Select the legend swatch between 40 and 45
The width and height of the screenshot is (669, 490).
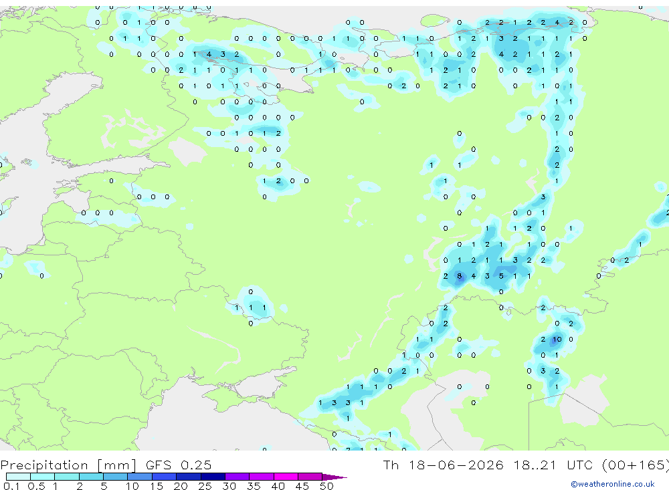click(286, 477)
